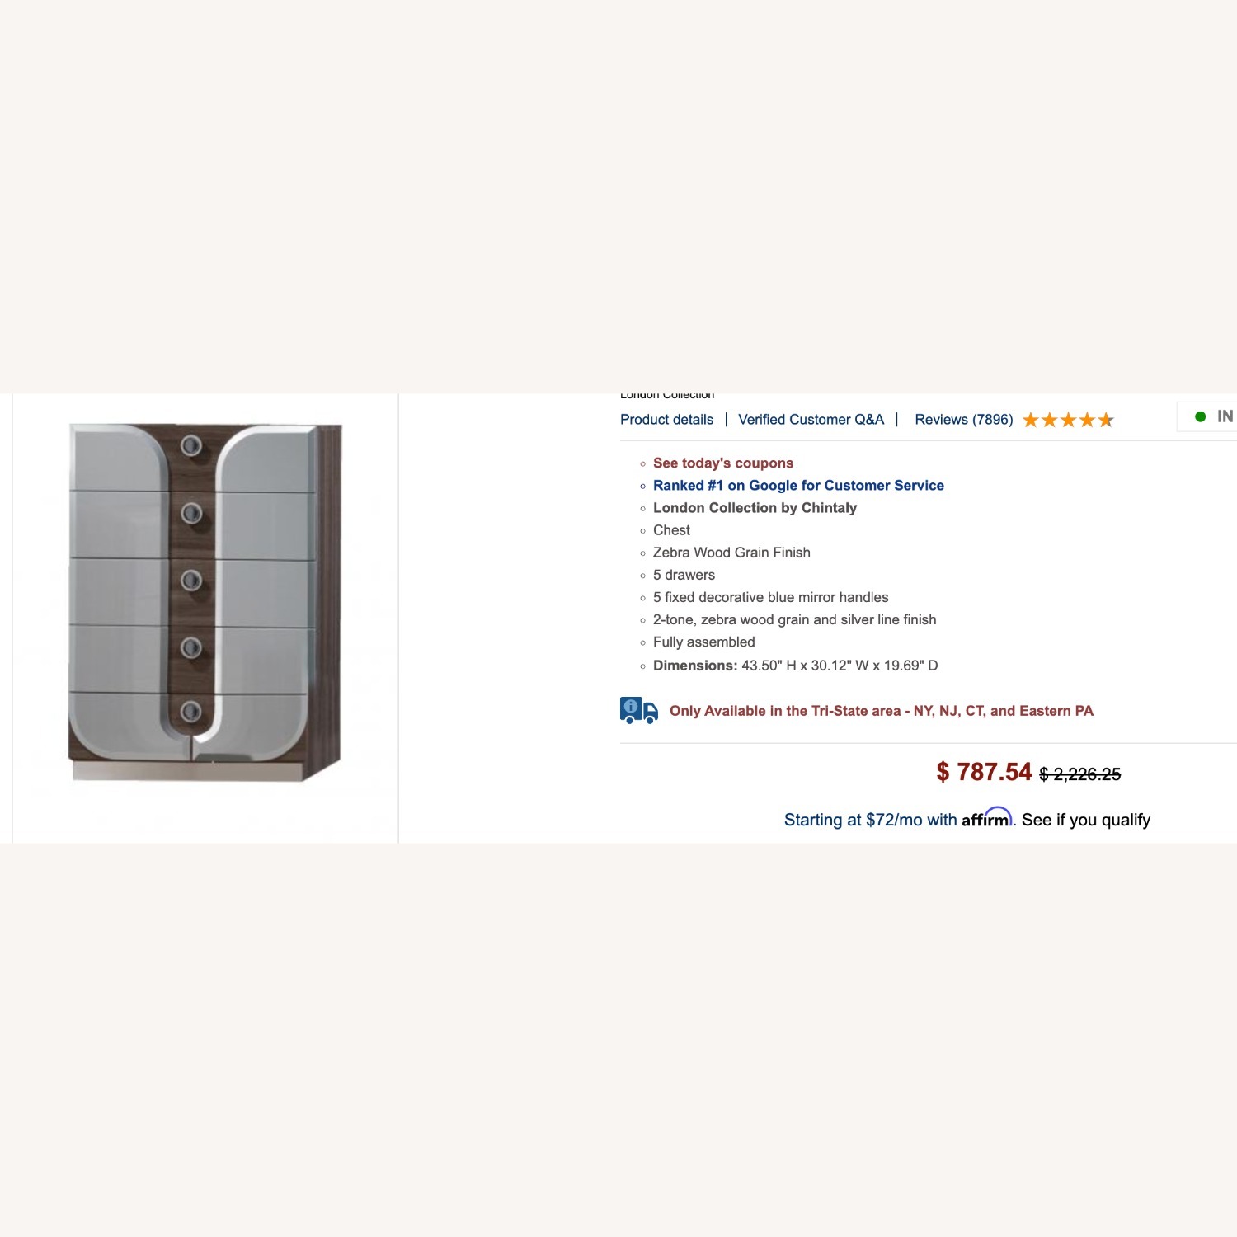Click the Dimensions specification line
1237x1237 pixels.
795,666
